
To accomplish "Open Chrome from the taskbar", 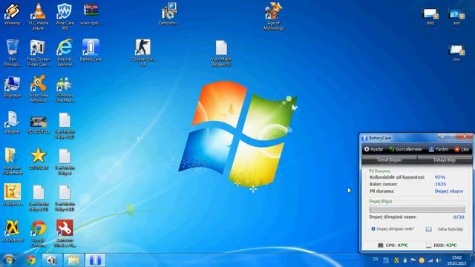I will (30, 260).
